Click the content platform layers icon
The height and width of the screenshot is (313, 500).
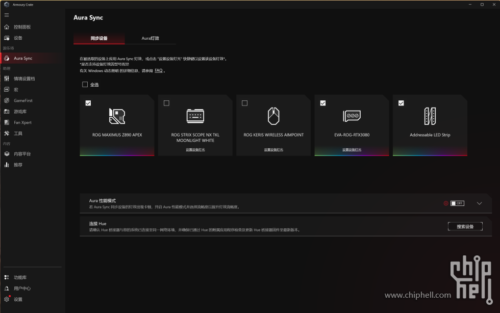point(7,153)
